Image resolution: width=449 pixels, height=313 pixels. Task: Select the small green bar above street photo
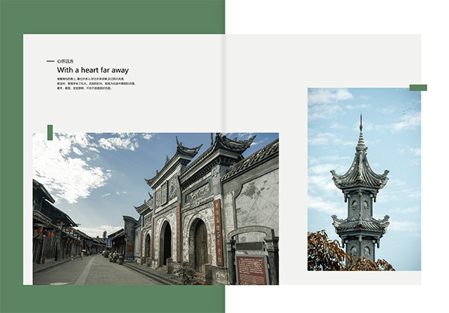click(x=50, y=132)
